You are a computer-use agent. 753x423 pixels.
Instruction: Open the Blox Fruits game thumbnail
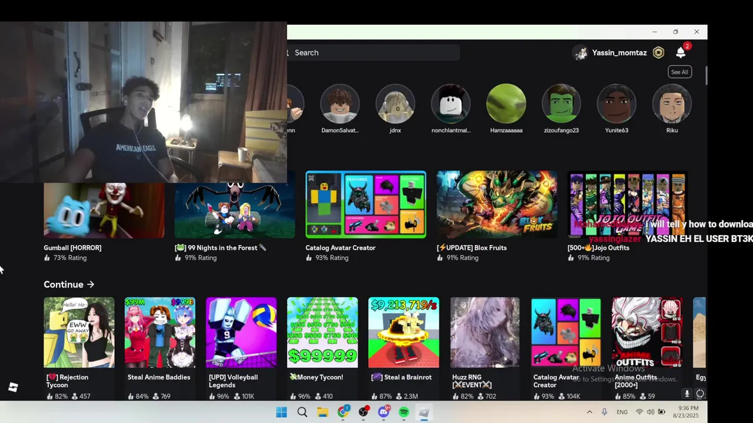[x=497, y=204]
